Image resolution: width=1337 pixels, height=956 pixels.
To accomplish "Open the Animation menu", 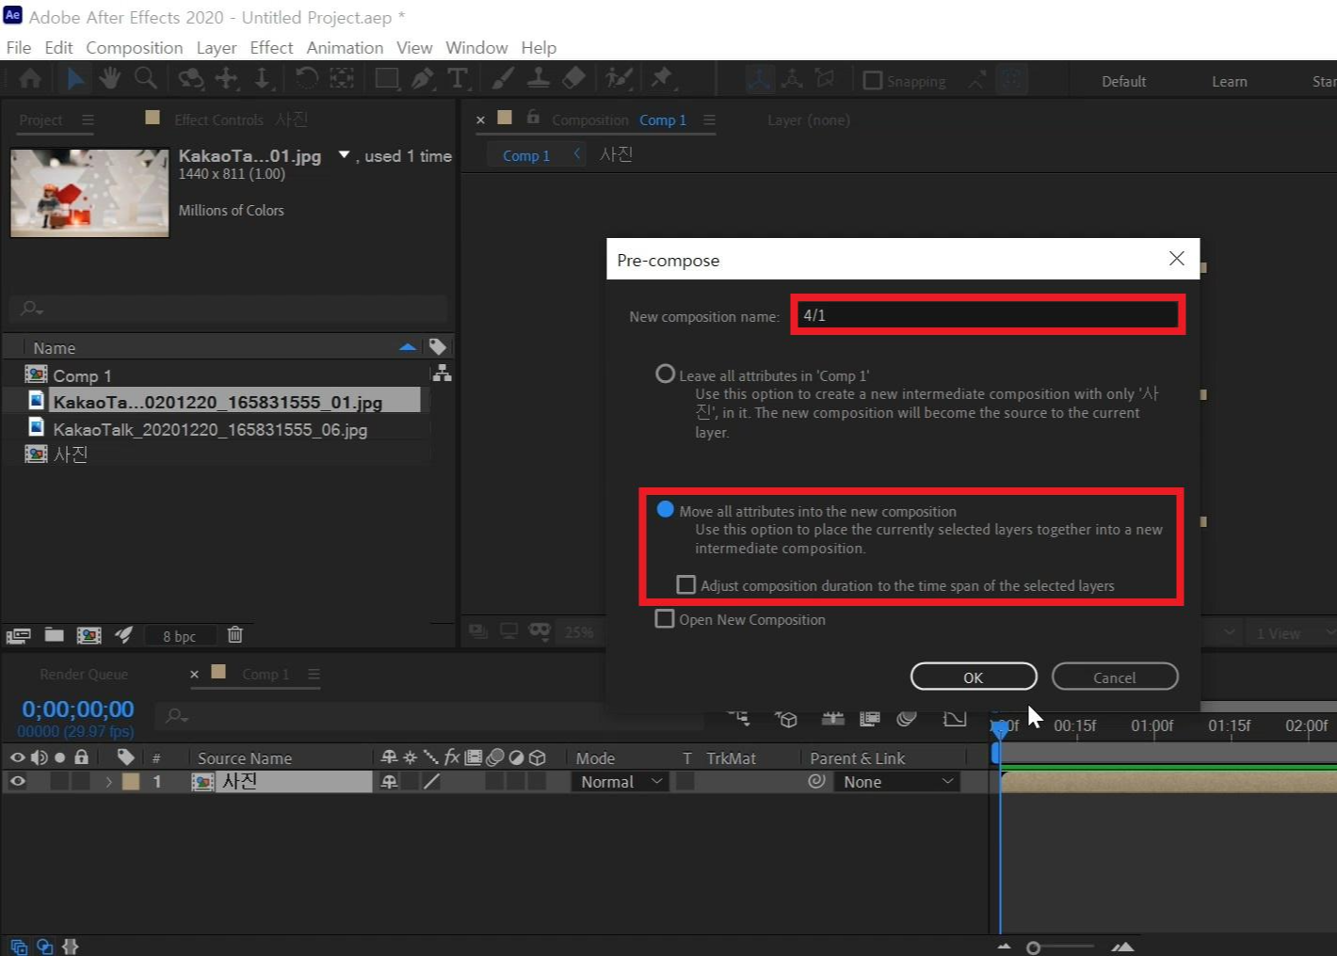I will tap(345, 47).
